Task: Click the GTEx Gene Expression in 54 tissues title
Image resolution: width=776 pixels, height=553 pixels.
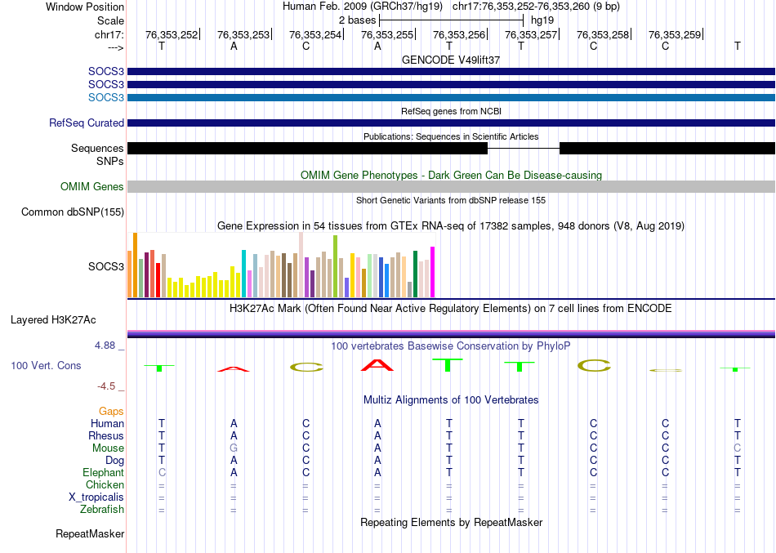Action: pos(451,226)
